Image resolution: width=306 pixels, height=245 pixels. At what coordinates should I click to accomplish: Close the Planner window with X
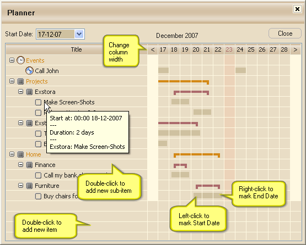click(297, 9)
